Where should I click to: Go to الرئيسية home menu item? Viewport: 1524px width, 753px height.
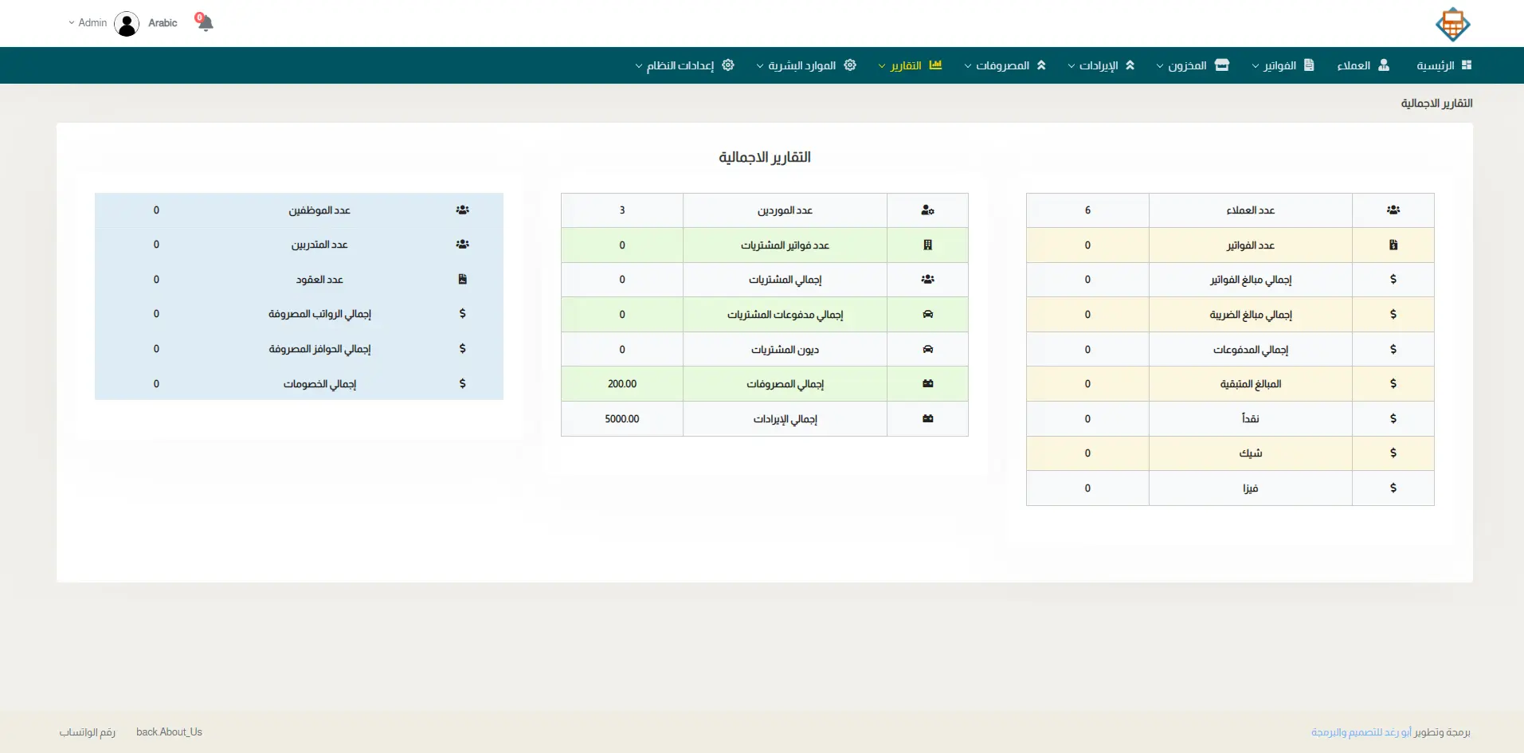click(x=1435, y=65)
